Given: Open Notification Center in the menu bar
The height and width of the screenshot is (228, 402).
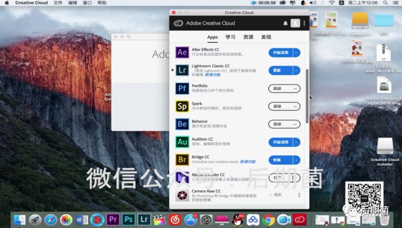Looking at the screenshot, I should pos(396,3).
